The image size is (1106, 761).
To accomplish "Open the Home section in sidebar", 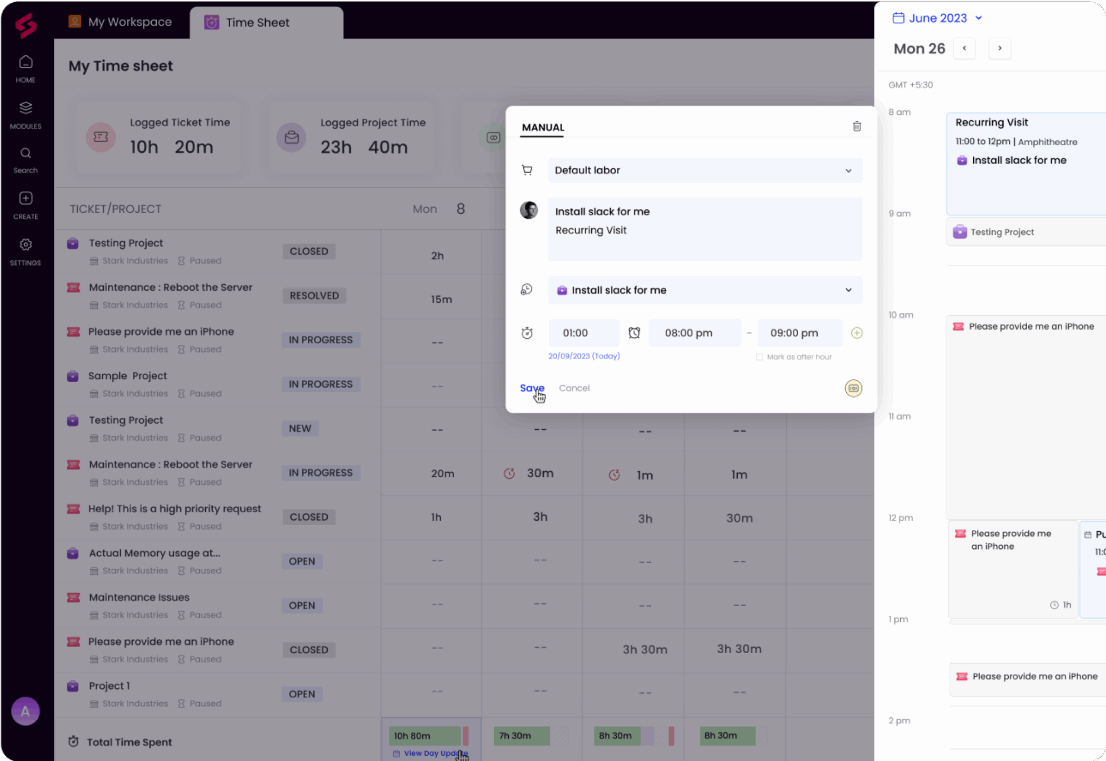I will (x=25, y=69).
